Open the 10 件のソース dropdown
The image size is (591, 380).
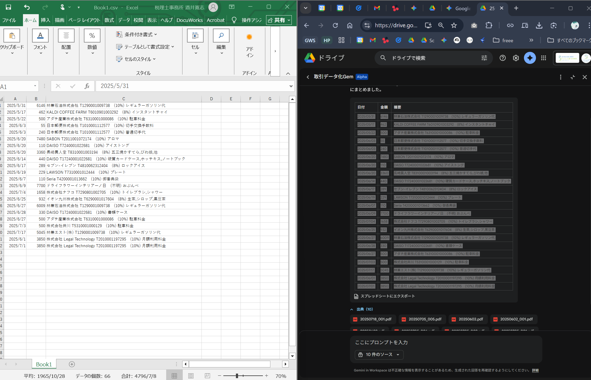pos(379,355)
